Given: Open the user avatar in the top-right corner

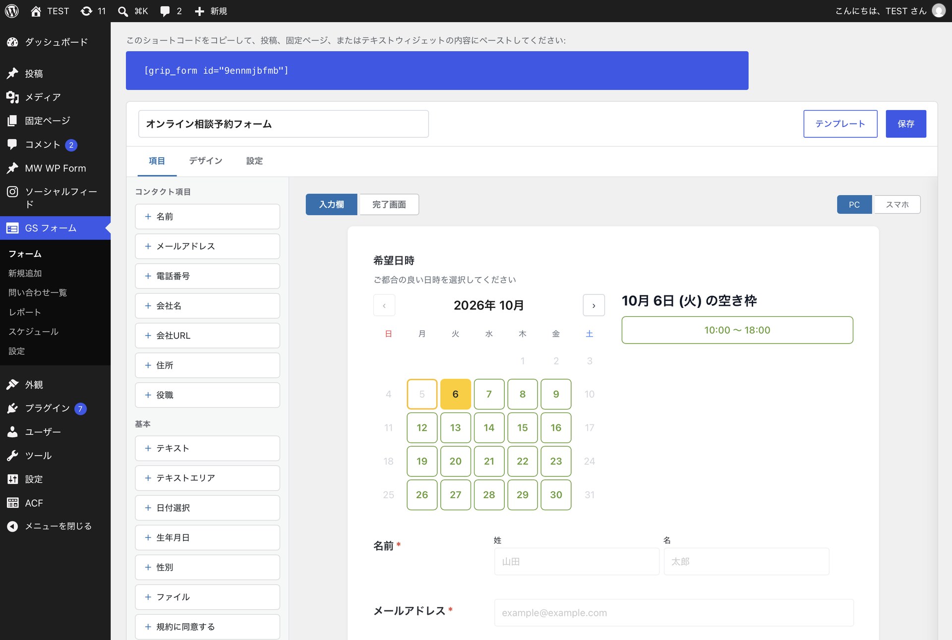Looking at the screenshot, I should 939,11.
